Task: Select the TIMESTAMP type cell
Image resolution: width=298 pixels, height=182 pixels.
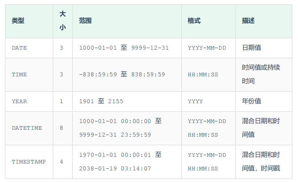Action: (x=29, y=162)
